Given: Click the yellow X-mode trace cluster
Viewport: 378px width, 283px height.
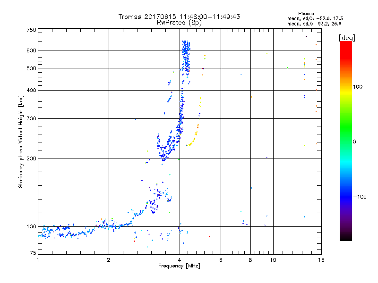Looking at the screenshot, I should pyautogui.click(x=195, y=137).
